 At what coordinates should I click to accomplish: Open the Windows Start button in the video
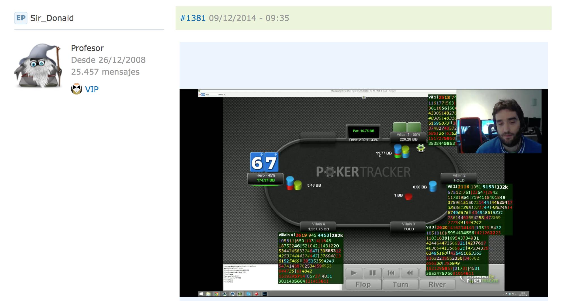pyautogui.click(x=201, y=294)
